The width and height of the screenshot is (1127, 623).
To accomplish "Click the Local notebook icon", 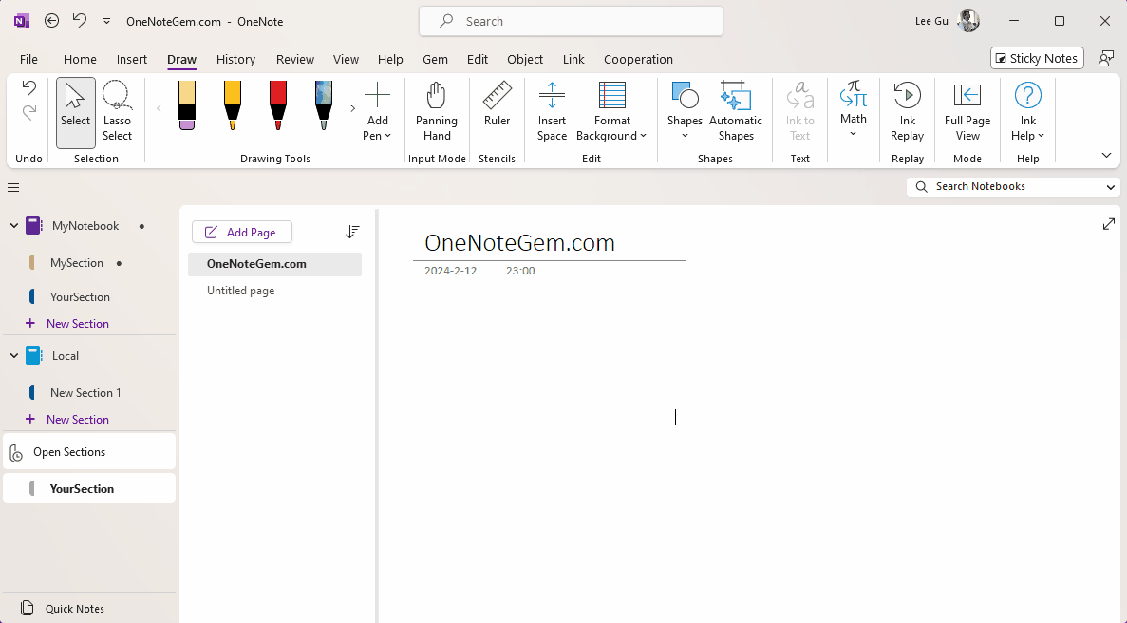I will (x=33, y=356).
